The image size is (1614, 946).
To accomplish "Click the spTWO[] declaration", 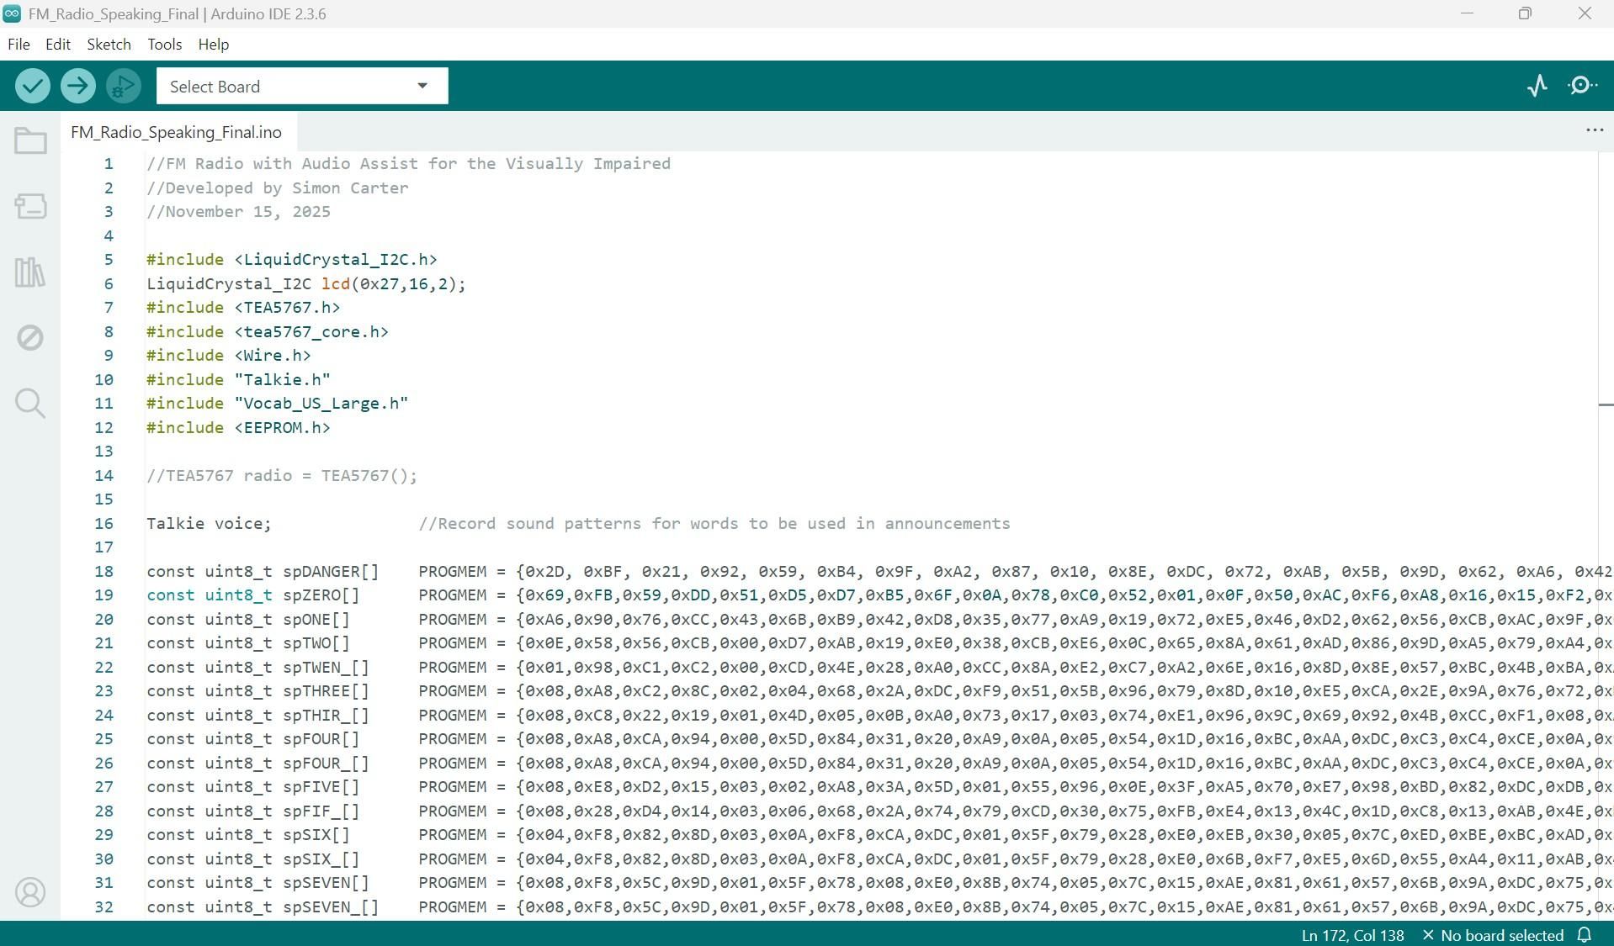I will pos(248,642).
